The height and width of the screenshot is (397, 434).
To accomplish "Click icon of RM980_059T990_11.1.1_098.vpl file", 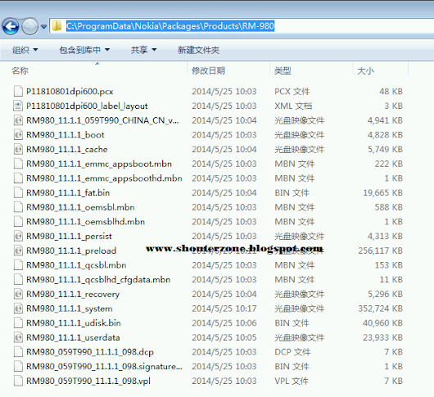I will pyautogui.click(x=18, y=381).
